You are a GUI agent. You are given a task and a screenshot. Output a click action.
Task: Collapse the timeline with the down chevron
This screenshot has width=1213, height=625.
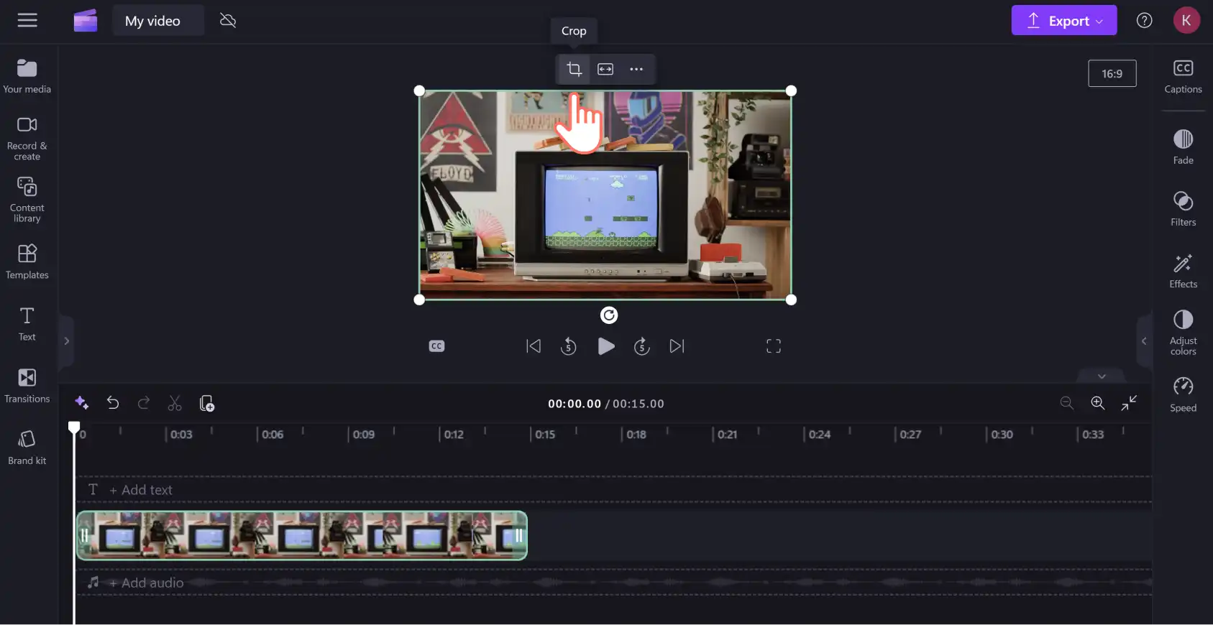1102,376
